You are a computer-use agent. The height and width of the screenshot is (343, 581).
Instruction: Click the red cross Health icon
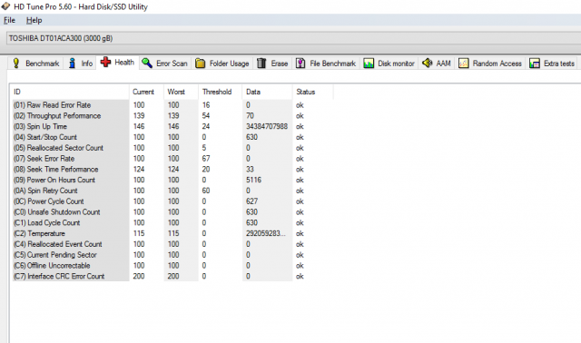click(x=105, y=62)
